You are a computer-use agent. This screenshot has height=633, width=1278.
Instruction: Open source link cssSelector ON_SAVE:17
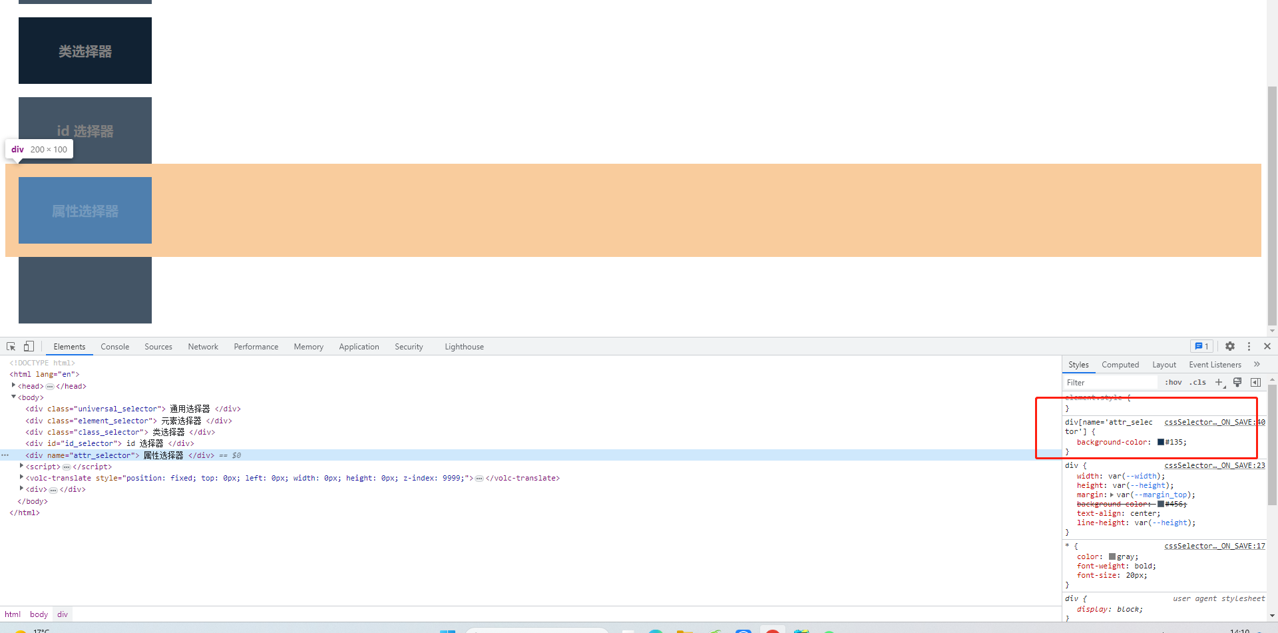pos(1214,546)
